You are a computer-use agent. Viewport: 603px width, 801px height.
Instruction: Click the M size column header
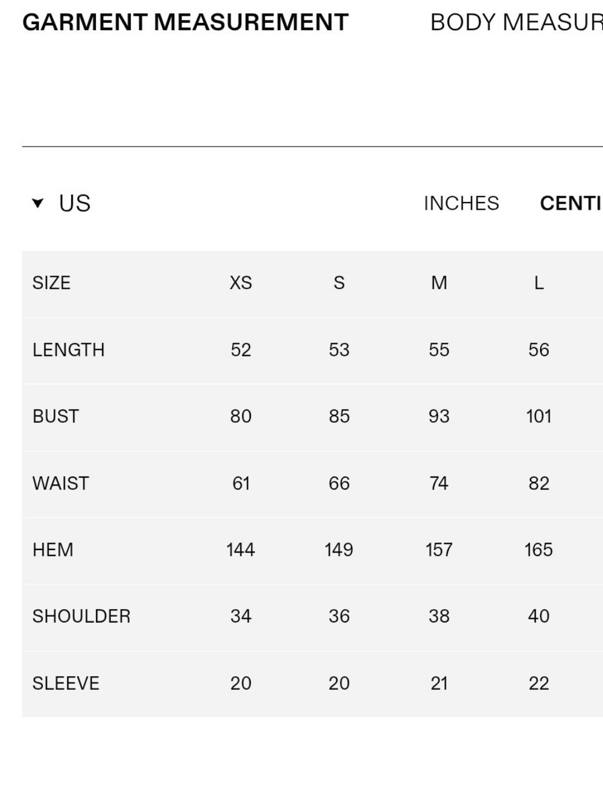[x=439, y=283]
